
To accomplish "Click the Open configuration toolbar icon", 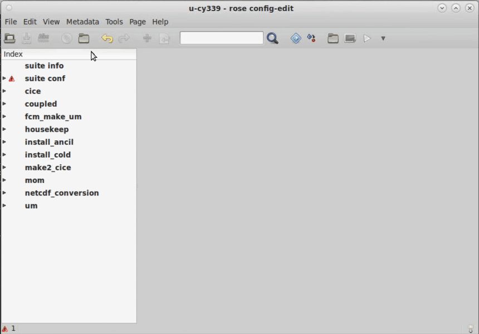I will [x=9, y=38].
